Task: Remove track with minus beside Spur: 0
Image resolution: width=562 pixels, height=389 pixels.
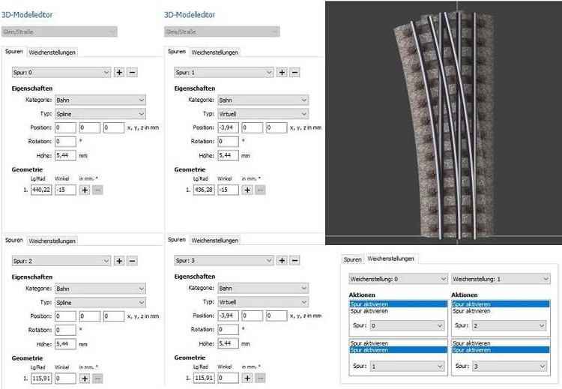Action: [x=132, y=73]
